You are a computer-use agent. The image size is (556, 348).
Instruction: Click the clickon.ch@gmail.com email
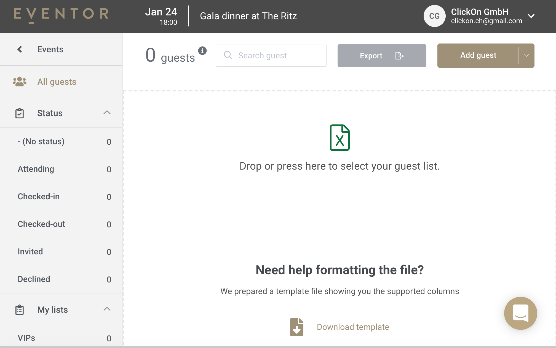click(487, 21)
